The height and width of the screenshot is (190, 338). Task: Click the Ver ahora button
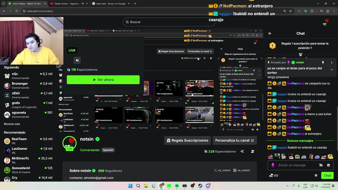103,80
